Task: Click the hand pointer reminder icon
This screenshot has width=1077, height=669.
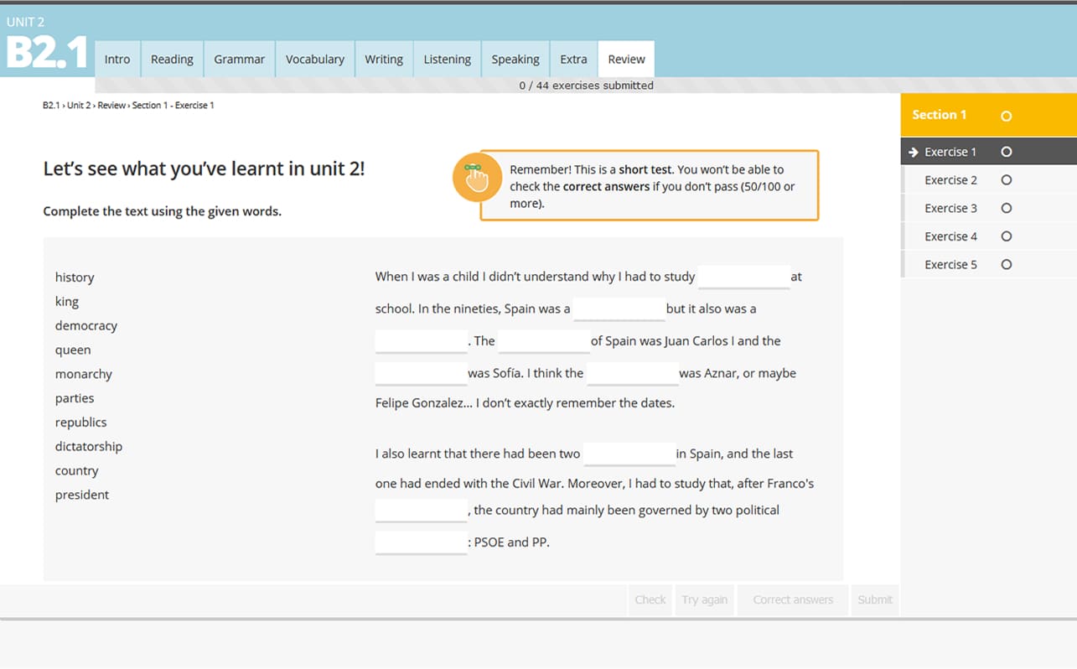Action: pos(477,177)
